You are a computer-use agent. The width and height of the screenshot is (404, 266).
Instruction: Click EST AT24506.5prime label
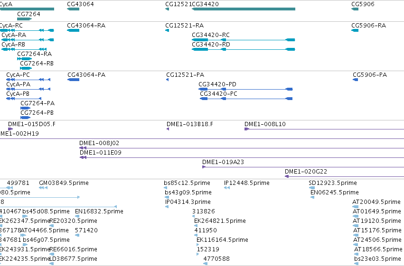(377, 240)
